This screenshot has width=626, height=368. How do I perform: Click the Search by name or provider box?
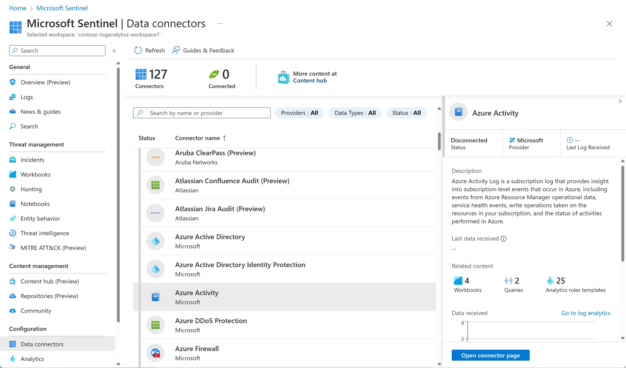202,113
